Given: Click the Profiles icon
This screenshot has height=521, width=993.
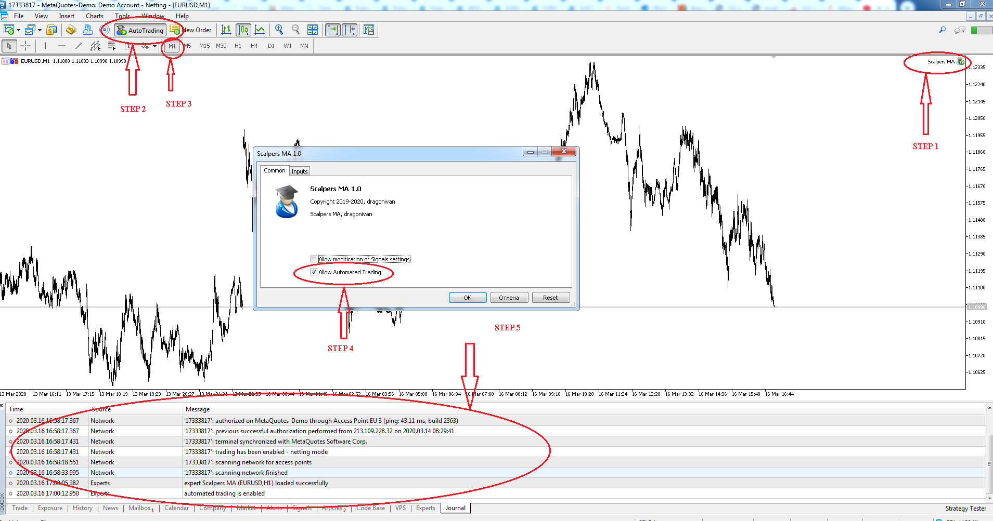Looking at the screenshot, I should pos(30,30).
